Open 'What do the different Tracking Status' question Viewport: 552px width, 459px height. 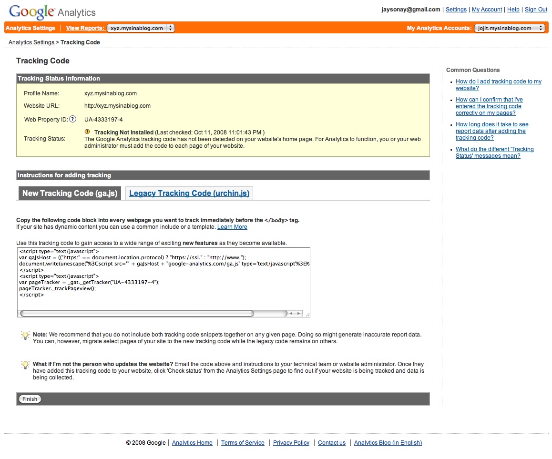(495, 153)
